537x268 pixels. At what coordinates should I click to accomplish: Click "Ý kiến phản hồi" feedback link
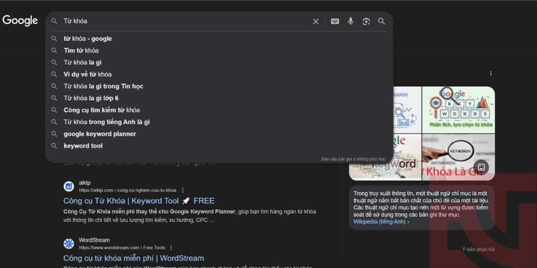(478, 249)
